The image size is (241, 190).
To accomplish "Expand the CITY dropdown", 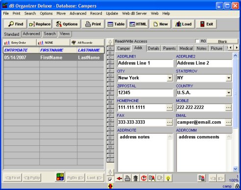I will (170, 78).
